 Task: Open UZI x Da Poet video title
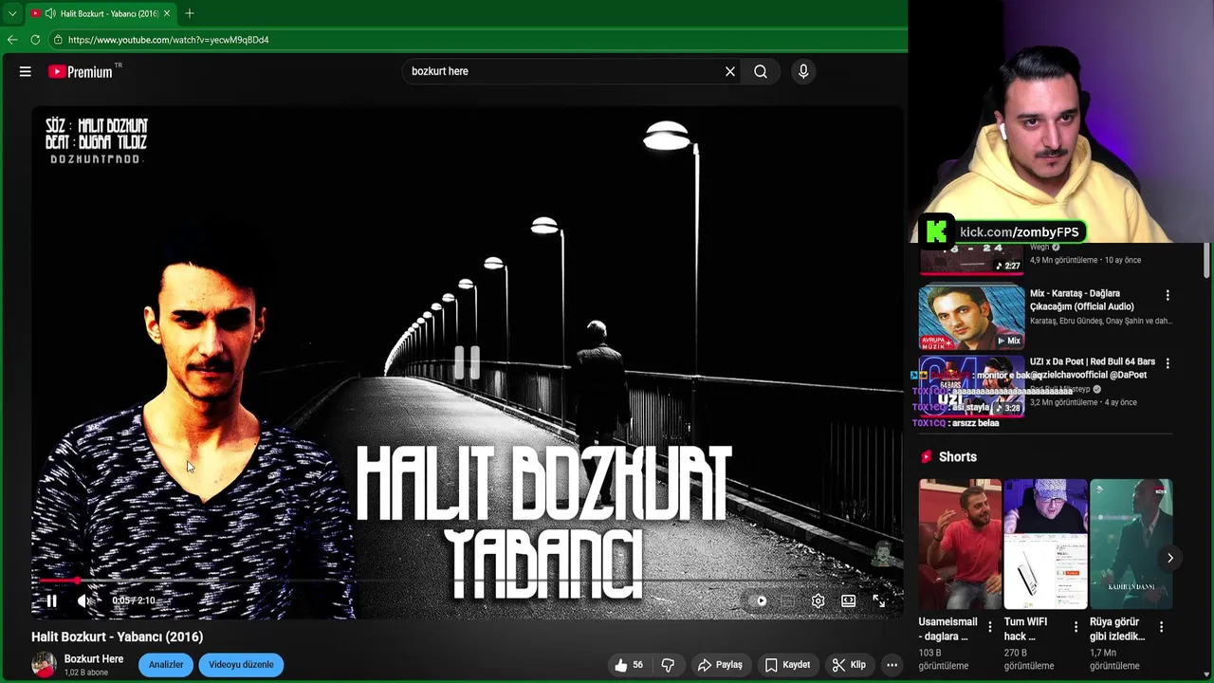pos(1093,368)
